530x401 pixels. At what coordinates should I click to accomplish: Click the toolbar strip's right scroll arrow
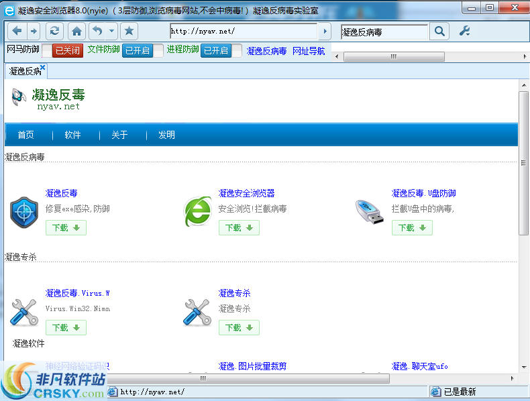click(524, 57)
